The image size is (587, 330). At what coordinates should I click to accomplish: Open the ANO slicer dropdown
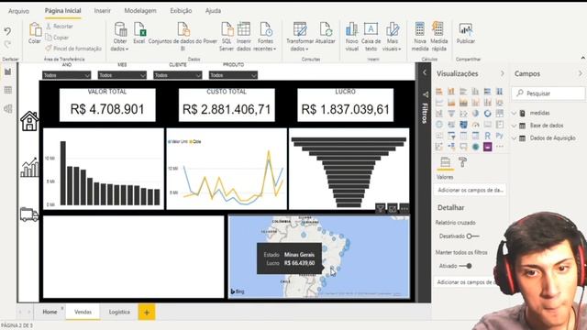click(x=66, y=75)
